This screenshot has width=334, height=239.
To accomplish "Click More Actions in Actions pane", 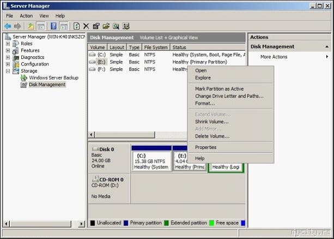I will (274, 57).
